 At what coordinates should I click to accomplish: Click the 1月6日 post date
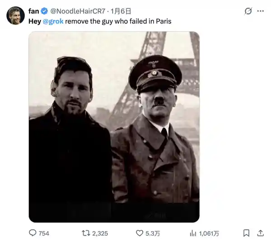point(121,11)
